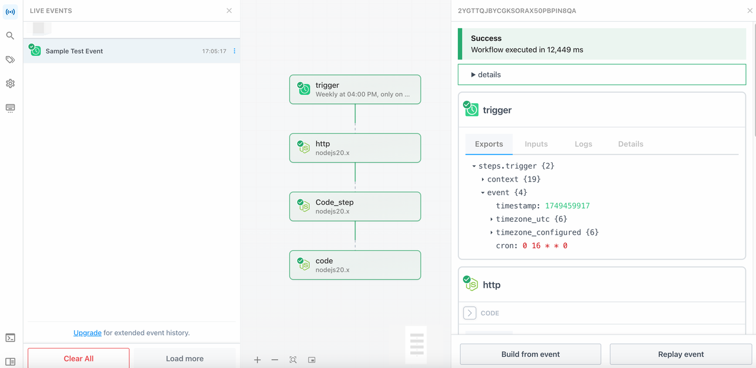Screen dimensions: 756x368
Task: Zoom out with the minus icon
Action: pyautogui.click(x=275, y=360)
